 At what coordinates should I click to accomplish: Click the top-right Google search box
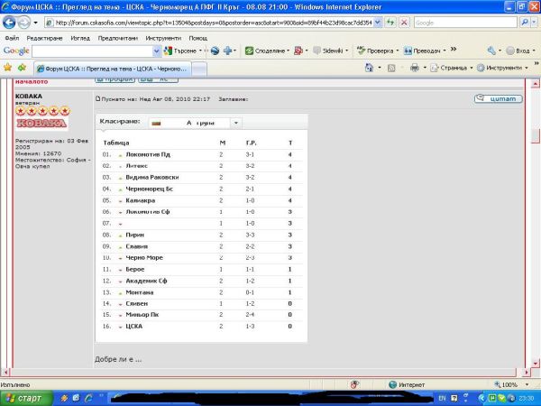coord(465,23)
